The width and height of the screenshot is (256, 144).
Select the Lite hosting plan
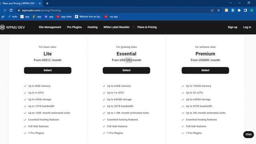48,70
